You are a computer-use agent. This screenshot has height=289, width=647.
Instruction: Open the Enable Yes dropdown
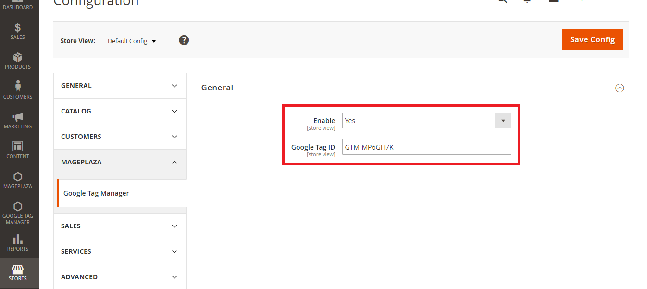[x=427, y=121]
